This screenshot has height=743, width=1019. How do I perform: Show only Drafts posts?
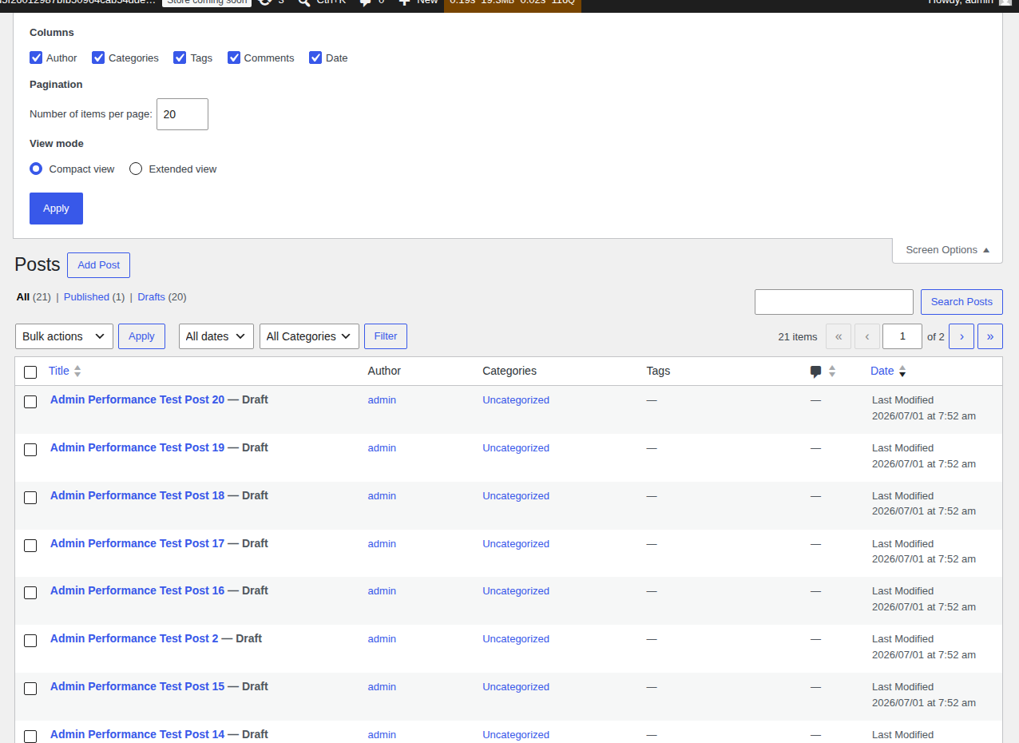coord(151,296)
